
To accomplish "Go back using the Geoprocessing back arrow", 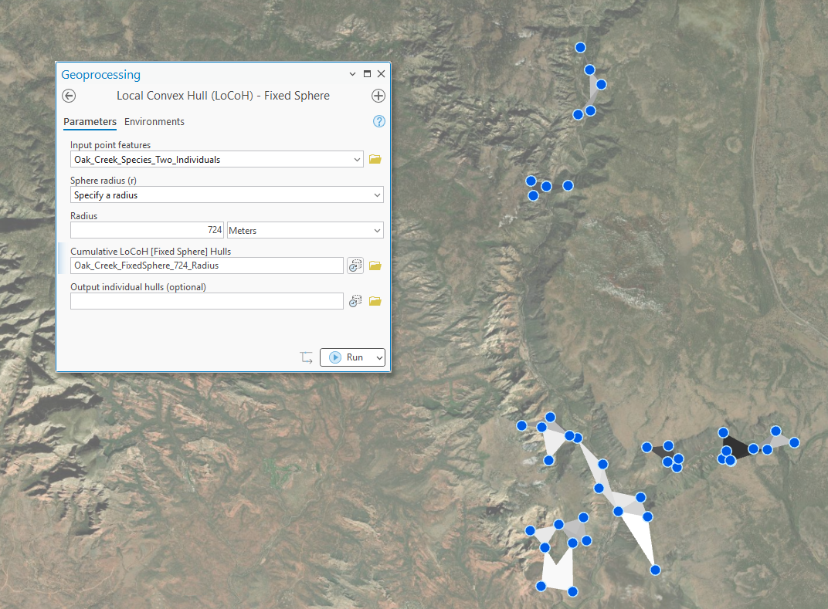I will (69, 96).
